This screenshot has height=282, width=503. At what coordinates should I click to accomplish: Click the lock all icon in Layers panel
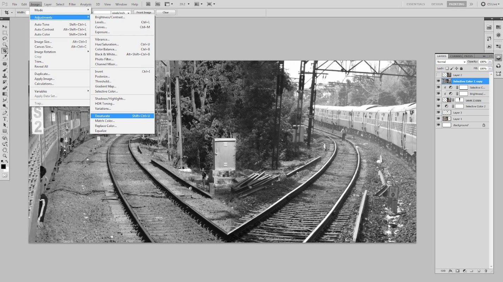point(461,69)
